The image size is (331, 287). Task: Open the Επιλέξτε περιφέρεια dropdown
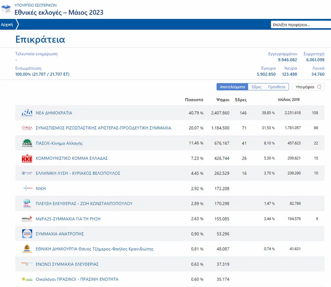click(x=300, y=25)
